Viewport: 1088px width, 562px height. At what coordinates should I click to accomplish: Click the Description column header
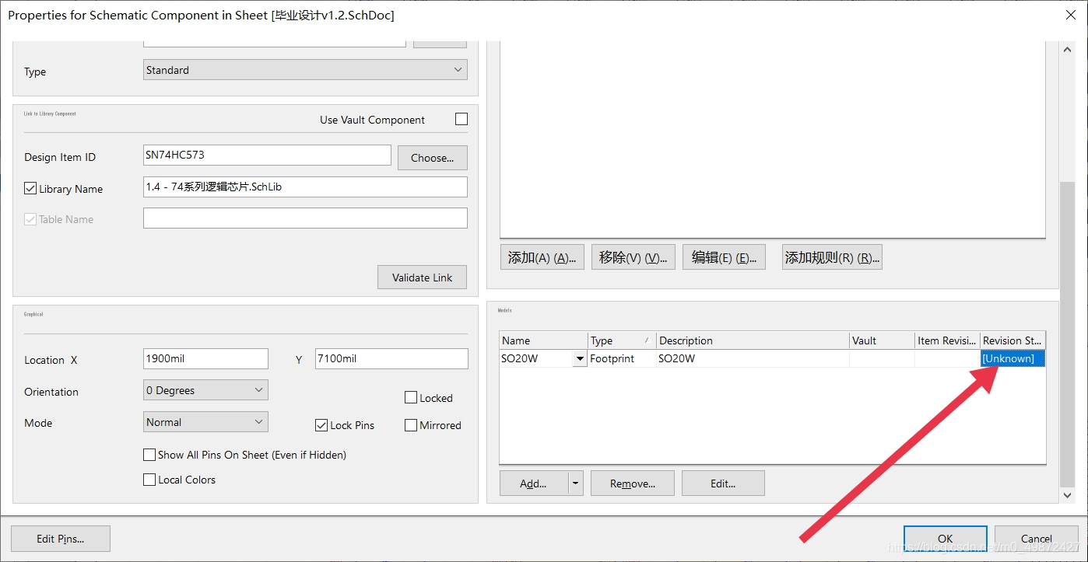753,340
